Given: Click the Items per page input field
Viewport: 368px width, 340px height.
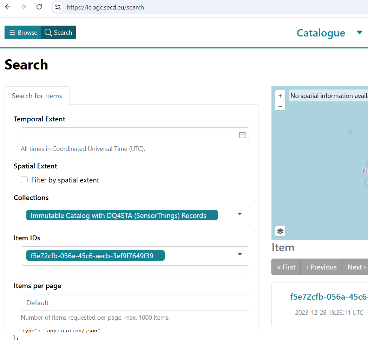Looking at the screenshot, I should pos(135,302).
